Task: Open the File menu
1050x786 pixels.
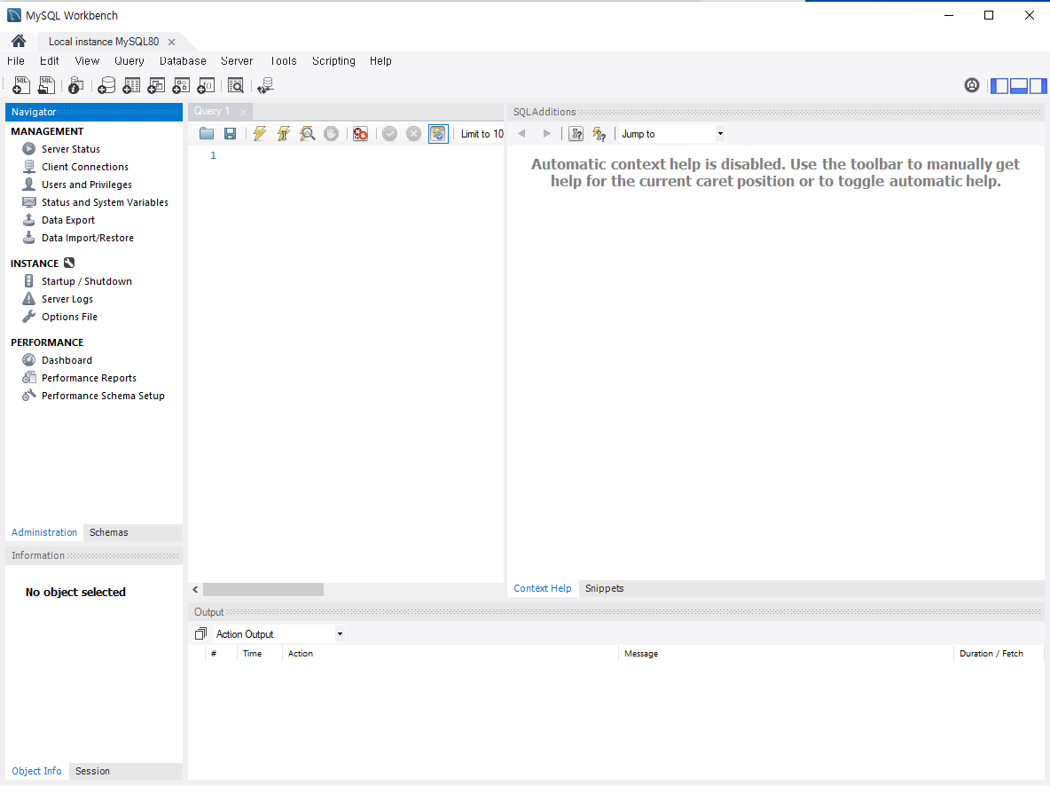Action: tap(15, 61)
